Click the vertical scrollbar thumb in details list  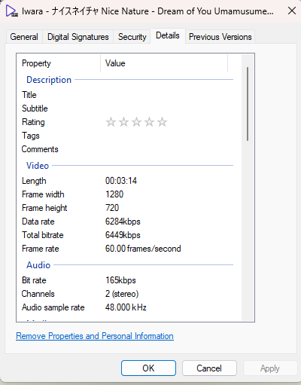(248, 104)
